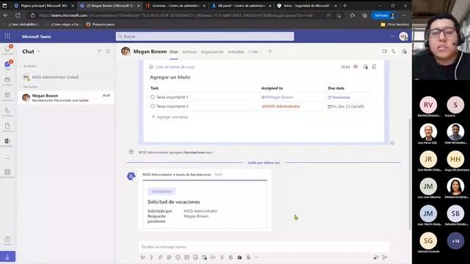The width and height of the screenshot is (470, 264).
Task: Collapse the Recientes section
Action: click(21, 87)
